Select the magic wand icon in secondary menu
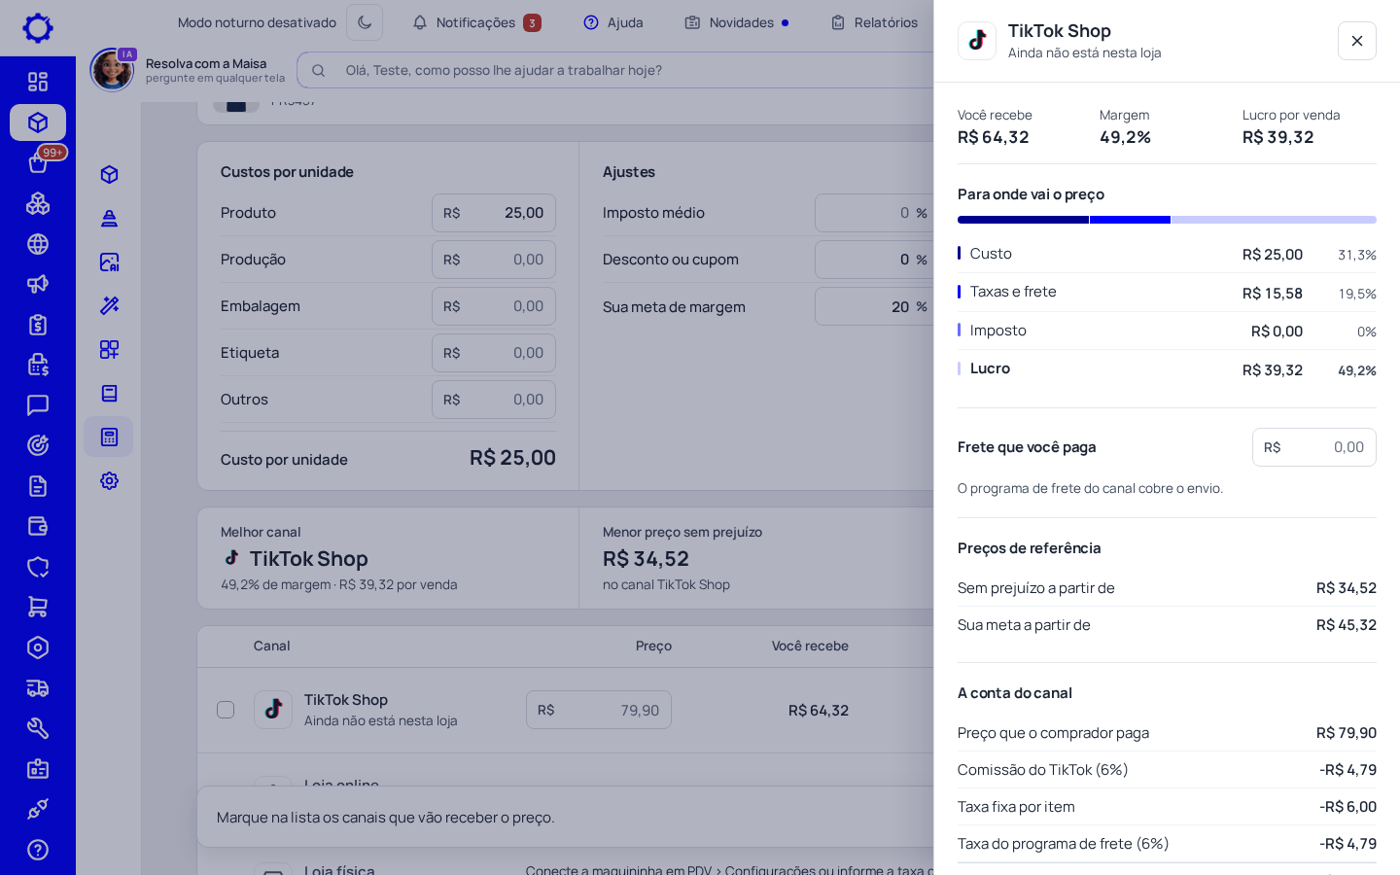1400x875 pixels. (109, 305)
